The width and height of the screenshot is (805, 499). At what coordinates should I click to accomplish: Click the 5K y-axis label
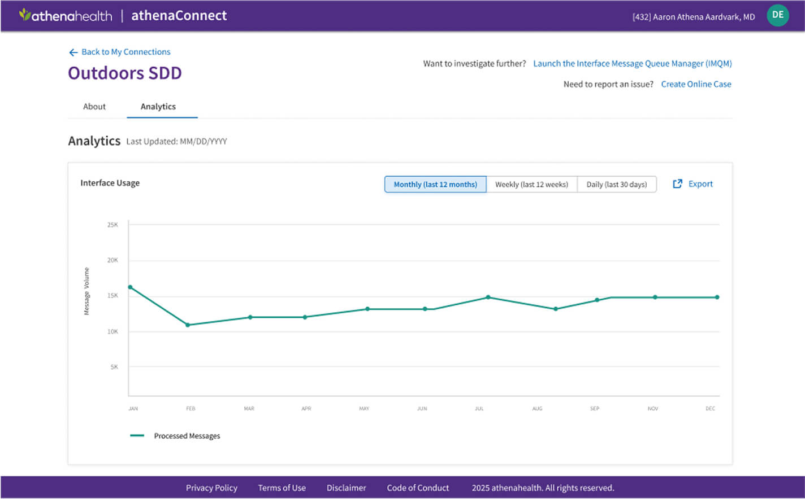[x=114, y=367]
